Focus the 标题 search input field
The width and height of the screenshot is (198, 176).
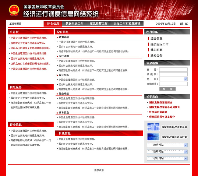click(x=173, y=69)
